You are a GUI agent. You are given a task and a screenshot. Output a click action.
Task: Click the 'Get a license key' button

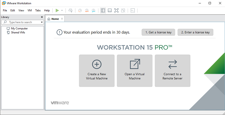158,32
